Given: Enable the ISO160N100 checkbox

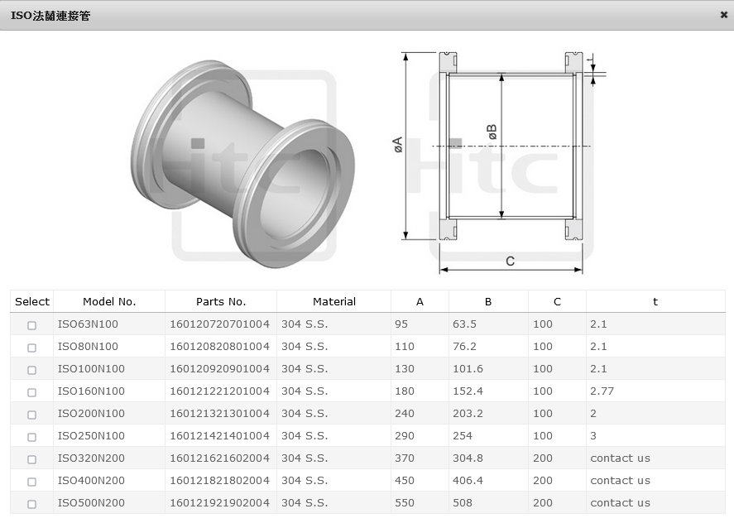Looking at the screenshot, I should tap(32, 392).
